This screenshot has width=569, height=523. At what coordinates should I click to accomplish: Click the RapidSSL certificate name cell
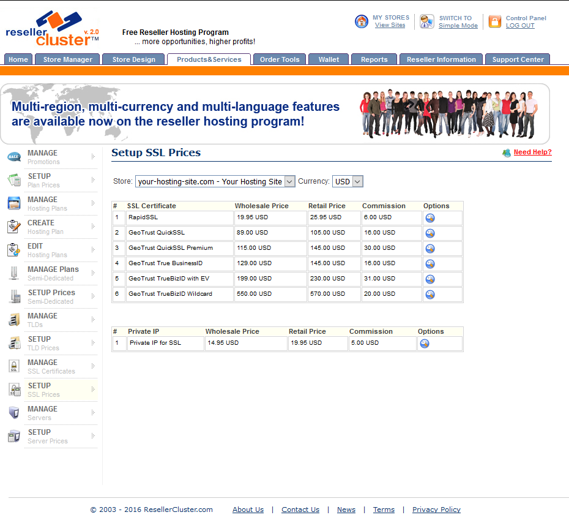[x=180, y=218]
